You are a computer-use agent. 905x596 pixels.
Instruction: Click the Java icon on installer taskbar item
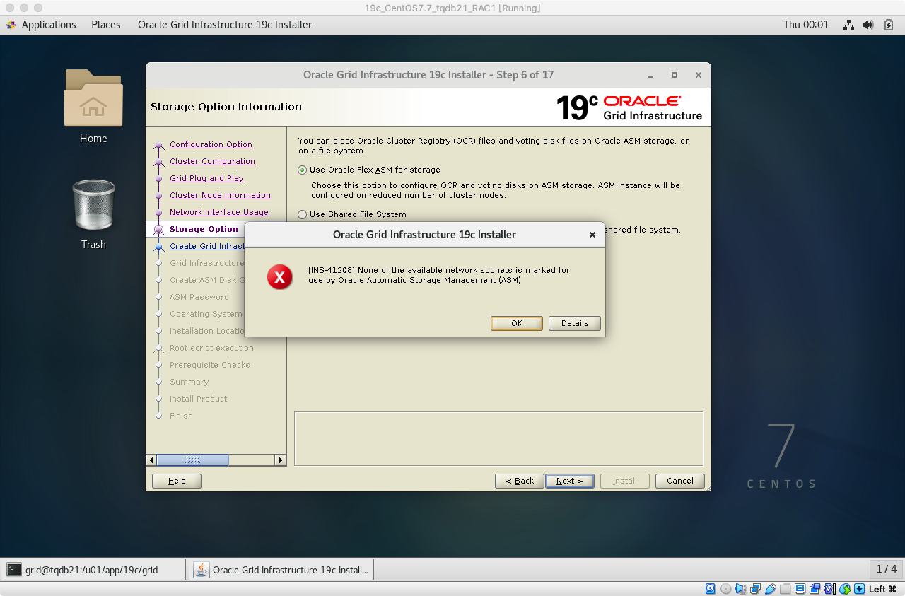pyautogui.click(x=202, y=569)
